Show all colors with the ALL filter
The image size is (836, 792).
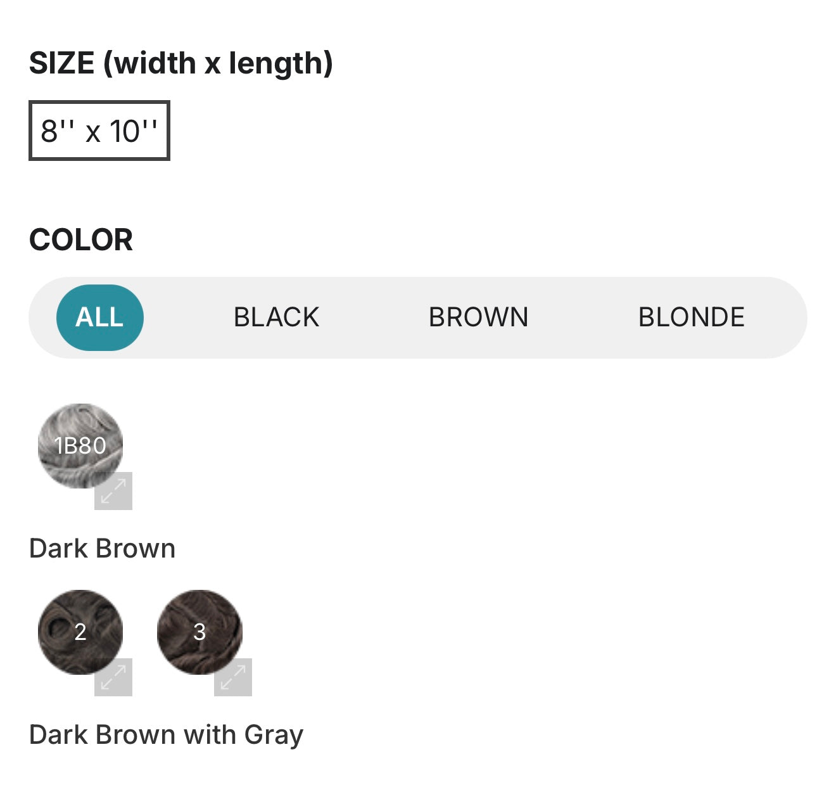(99, 317)
